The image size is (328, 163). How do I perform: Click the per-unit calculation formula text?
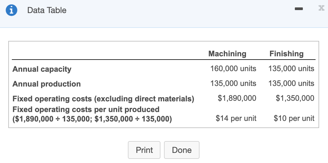[92, 119]
